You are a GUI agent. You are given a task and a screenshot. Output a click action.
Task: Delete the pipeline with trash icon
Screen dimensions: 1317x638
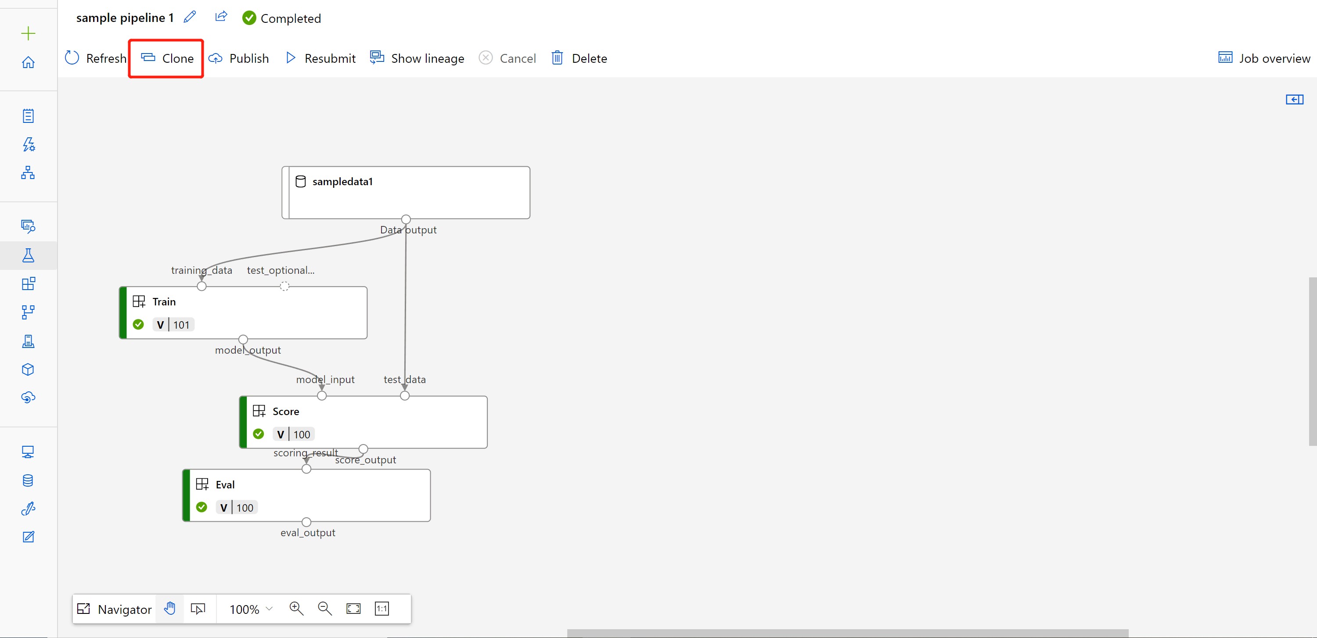(x=557, y=58)
